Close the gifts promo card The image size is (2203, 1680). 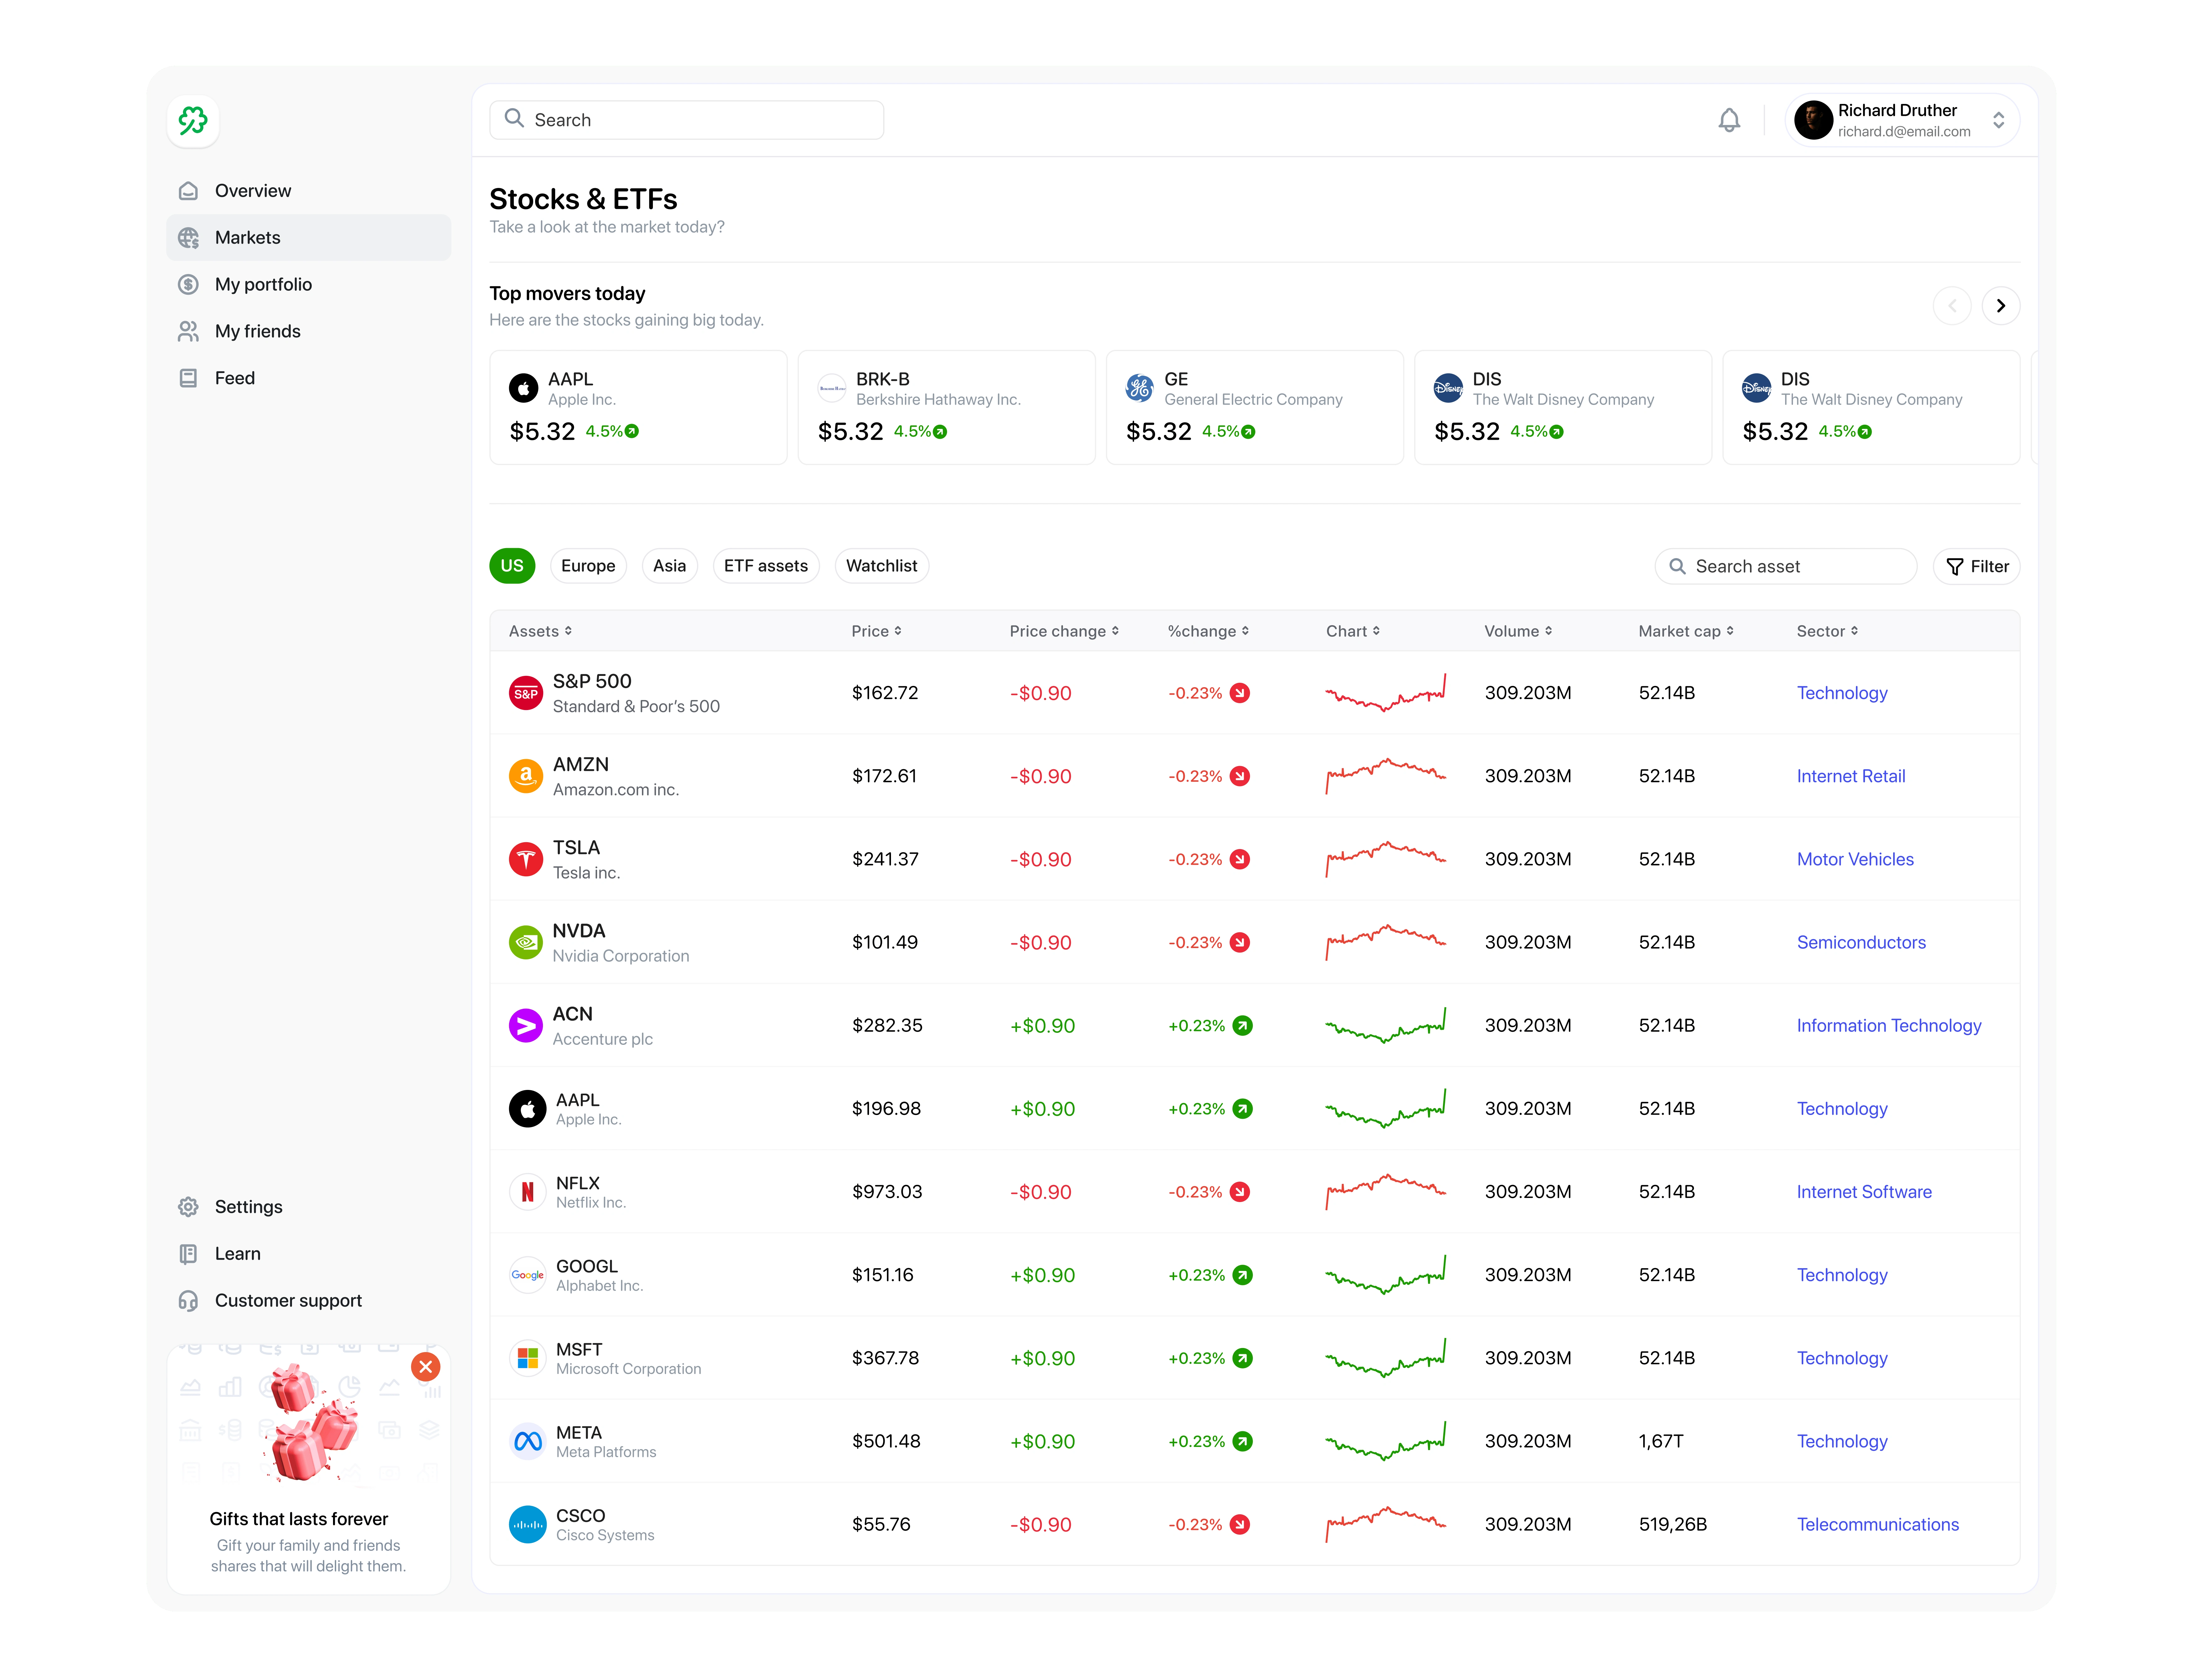426,1367
